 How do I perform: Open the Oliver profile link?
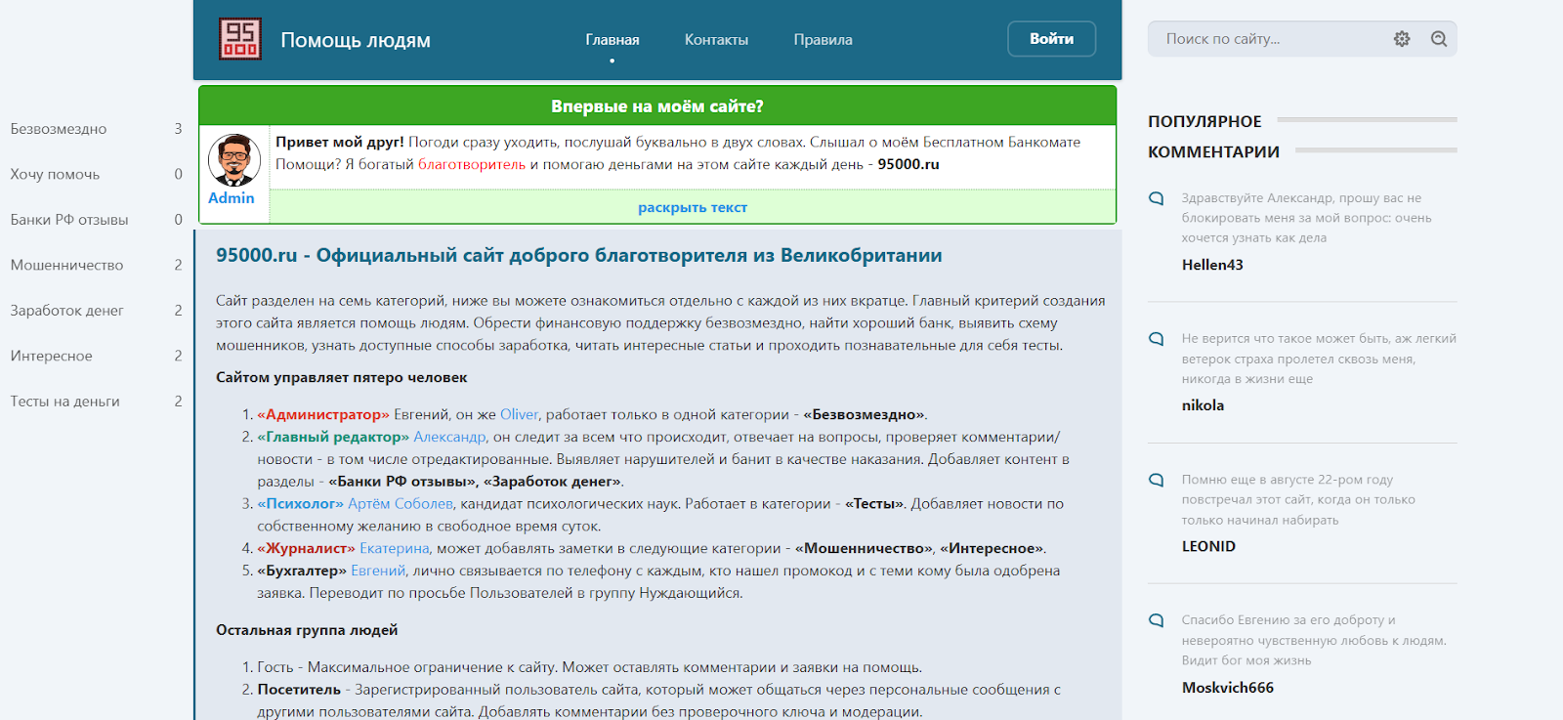[x=519, y=414]
